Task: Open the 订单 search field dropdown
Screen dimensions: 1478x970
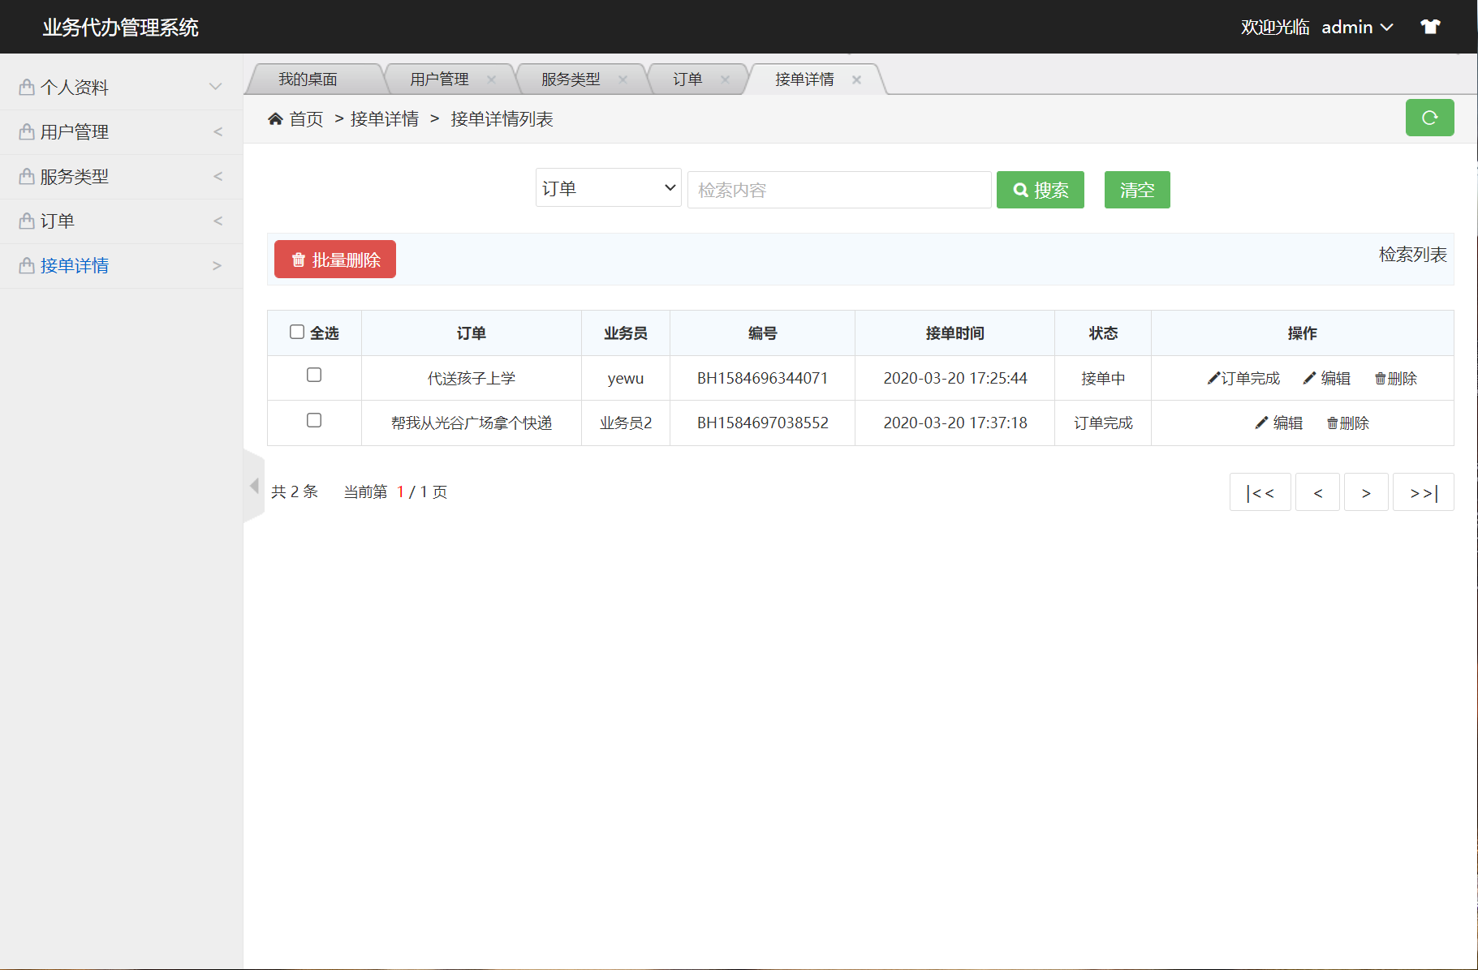Action: pyautogui.click(x=607, y=187)
